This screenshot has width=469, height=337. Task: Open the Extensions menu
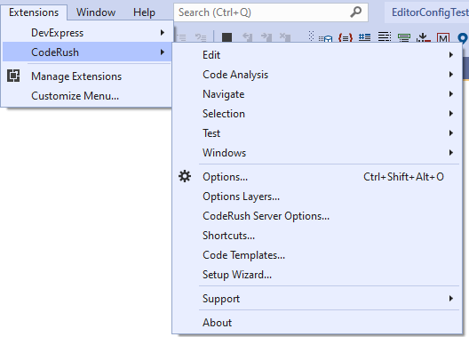(34, 12)
